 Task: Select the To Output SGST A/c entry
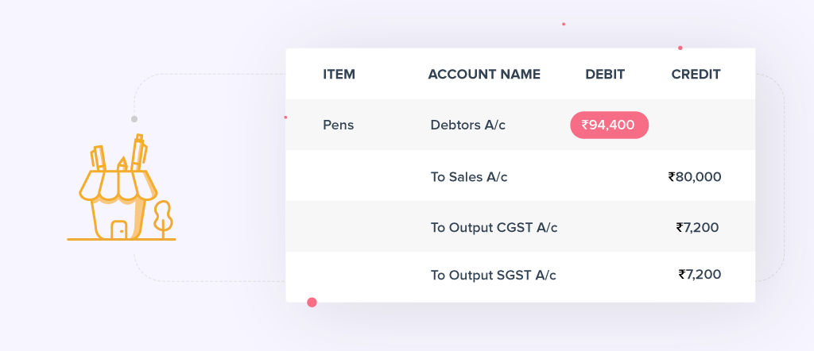pyautogui.click(x=493, y=276)
